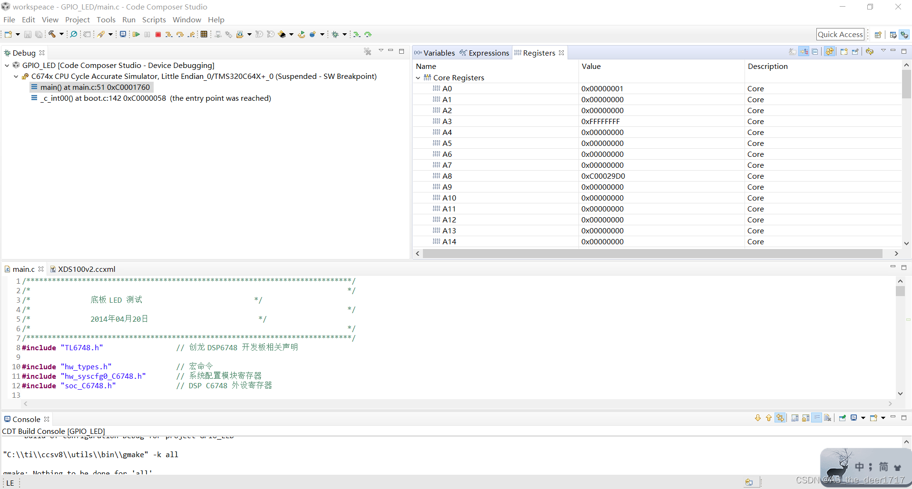This screenshot has width=912, height=489.
Task: Click the Step Over icon
Action: [180, 34]
